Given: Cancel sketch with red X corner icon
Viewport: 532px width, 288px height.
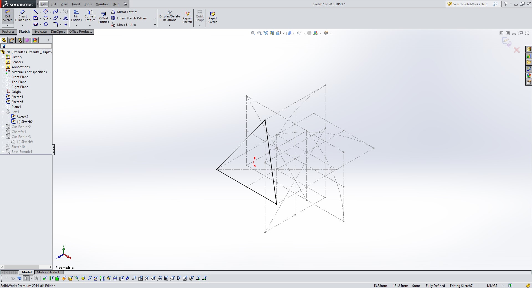Looking at the screenshot, I should (517, 50).
